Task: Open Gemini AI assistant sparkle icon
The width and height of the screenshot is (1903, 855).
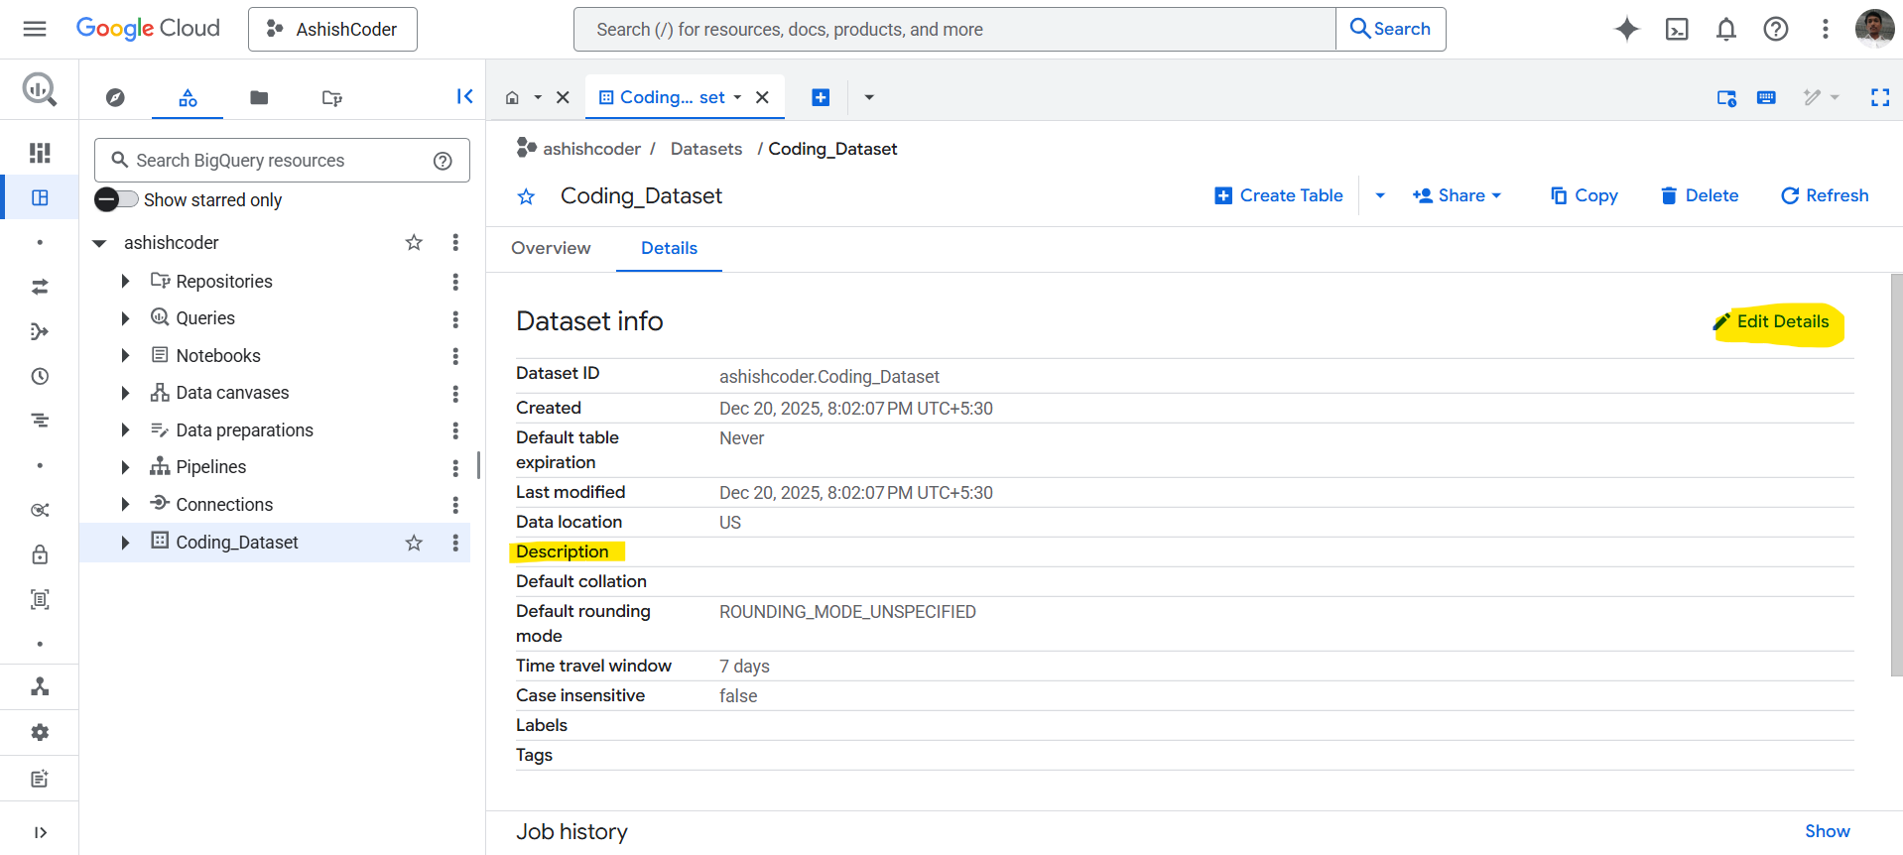Action: (x=1626, y=29)
